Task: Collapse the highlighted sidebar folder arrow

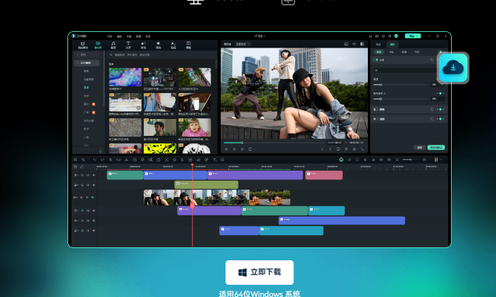Action: point(78,63)
